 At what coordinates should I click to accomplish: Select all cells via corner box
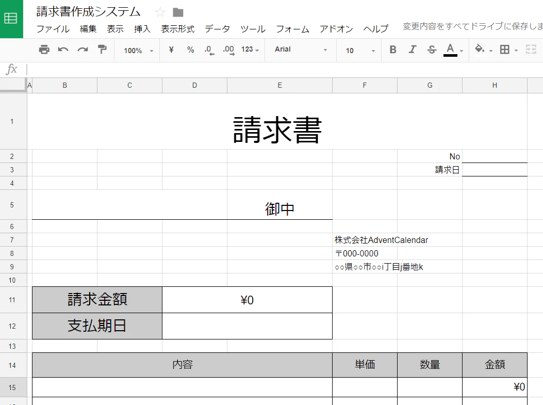(13, 85)
